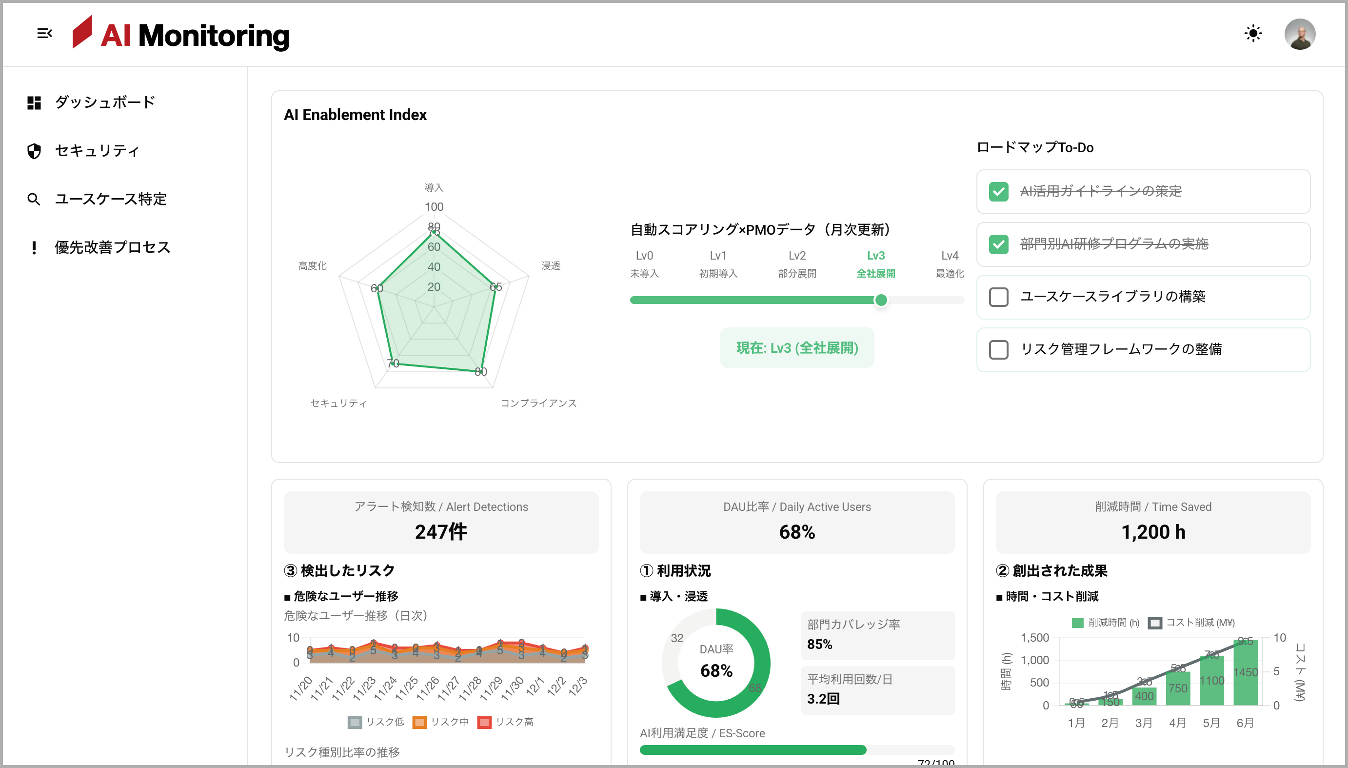Uncheck AI活用ガイドラインの策定 checkbox
This screenshot has height=768, width=1348.
click(x=998, y=191)
